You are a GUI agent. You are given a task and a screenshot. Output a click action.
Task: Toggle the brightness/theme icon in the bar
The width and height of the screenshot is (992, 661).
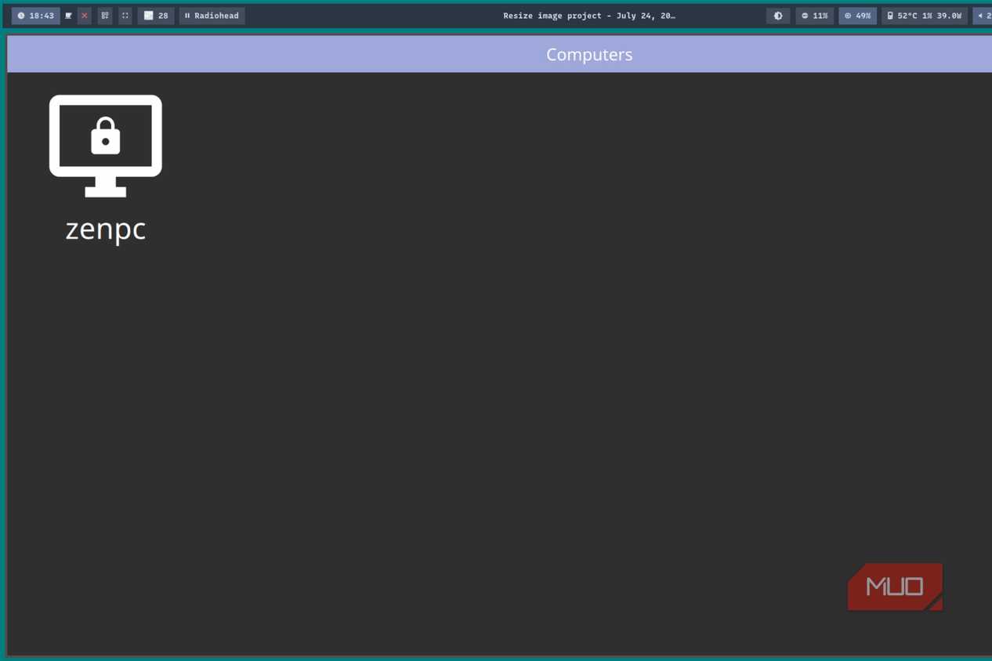[x=778, y=16]
